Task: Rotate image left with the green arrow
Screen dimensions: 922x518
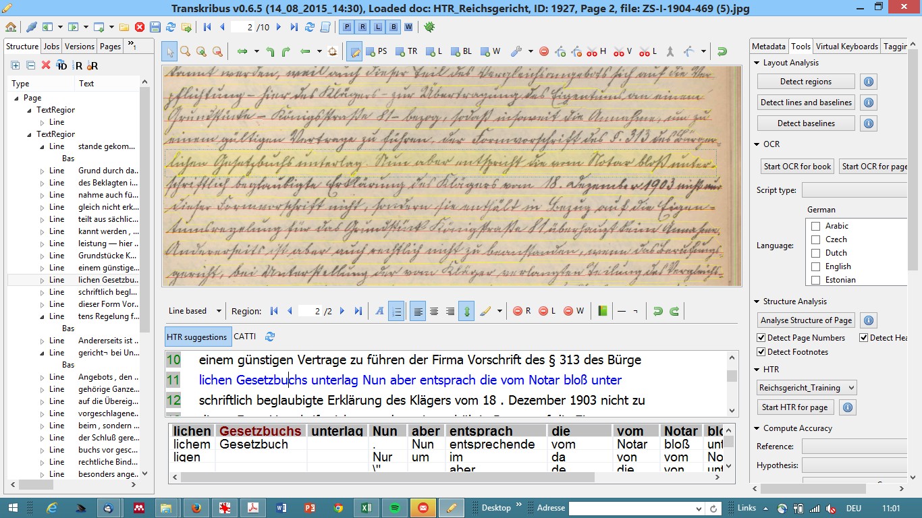Action: [270, 51]
